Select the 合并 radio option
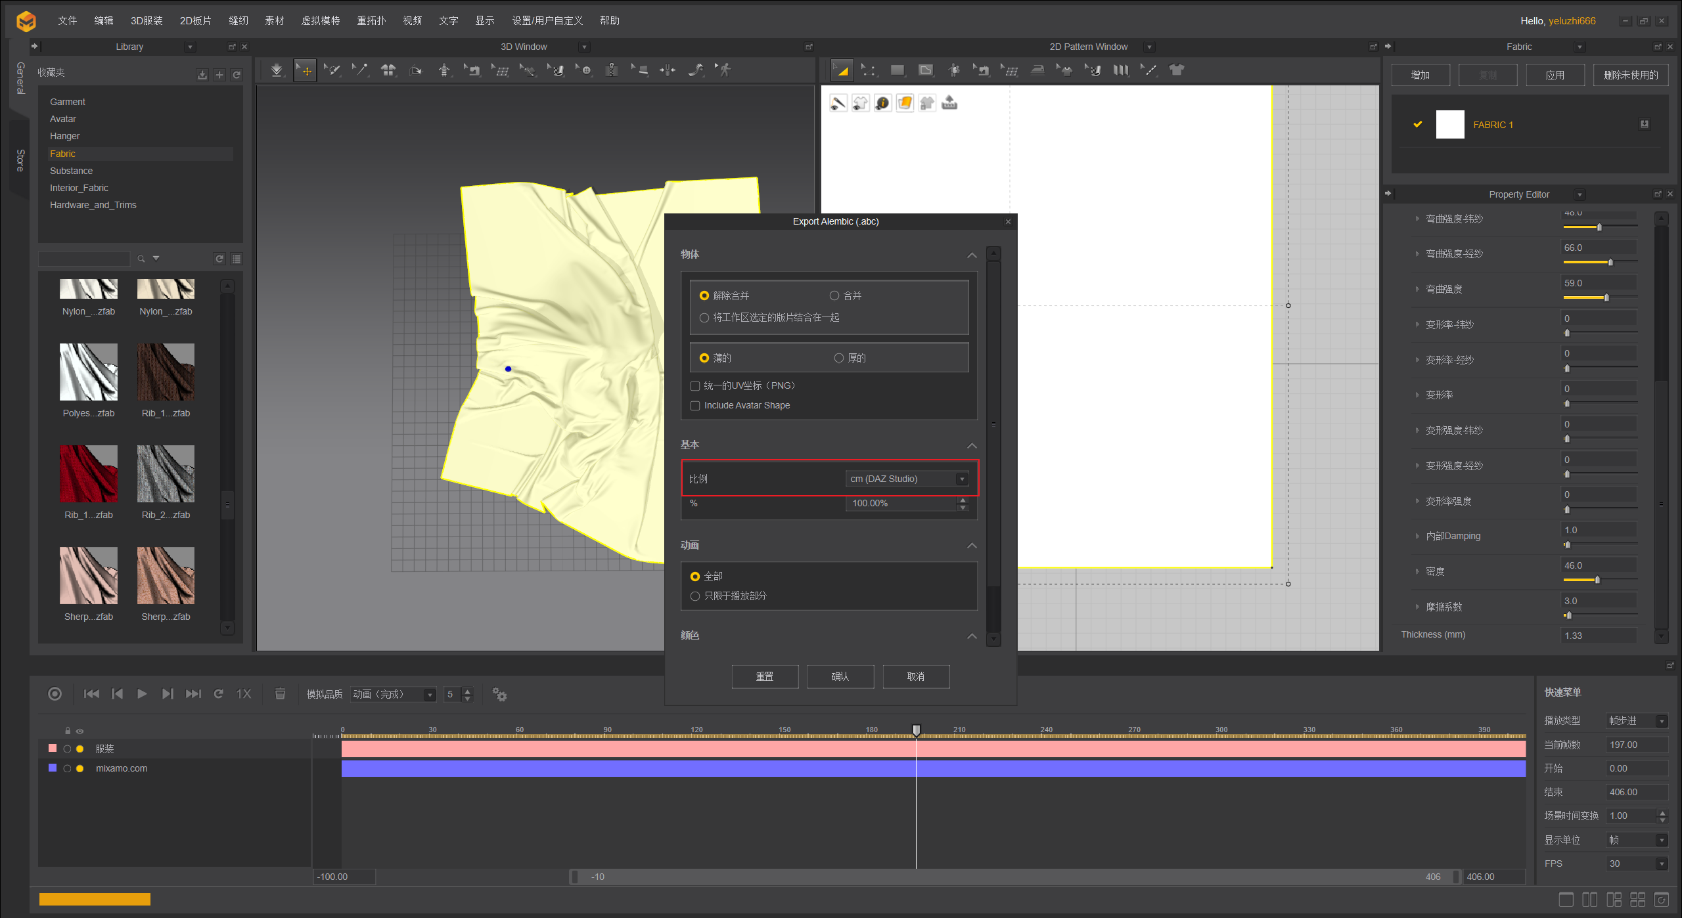 pyautogui.click(x=834, y=295)
